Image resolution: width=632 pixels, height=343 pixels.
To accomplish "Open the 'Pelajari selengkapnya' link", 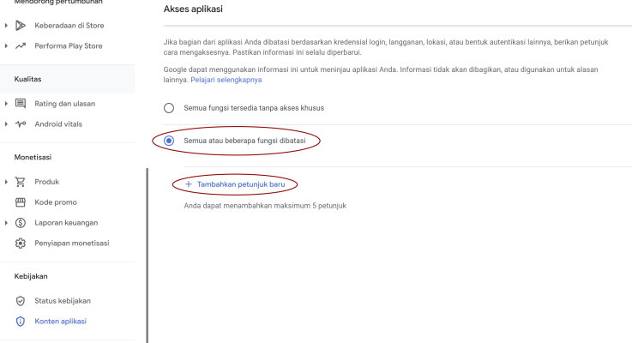I will tap(226, 80).
